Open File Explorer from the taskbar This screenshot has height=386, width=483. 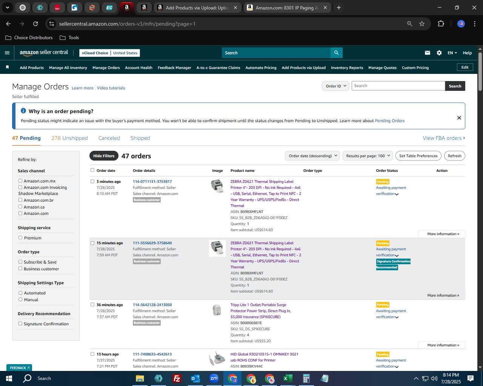click(x=140, y=378)
